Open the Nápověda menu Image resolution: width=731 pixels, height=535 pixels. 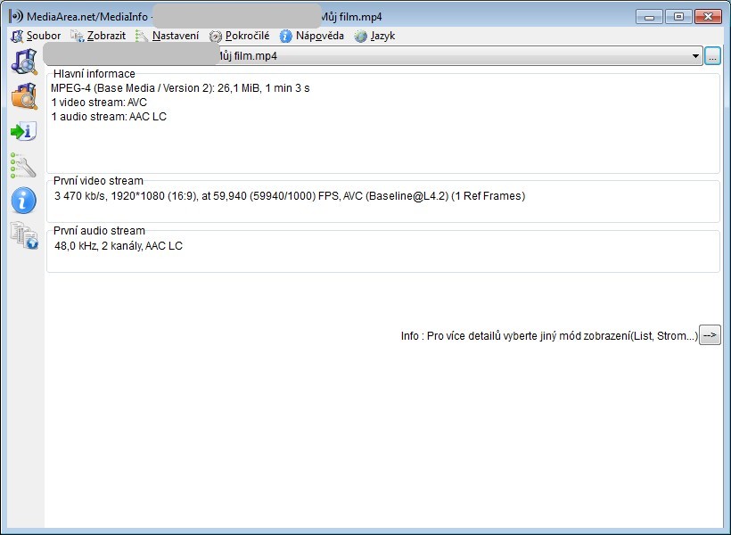click(x=312, y=36)
